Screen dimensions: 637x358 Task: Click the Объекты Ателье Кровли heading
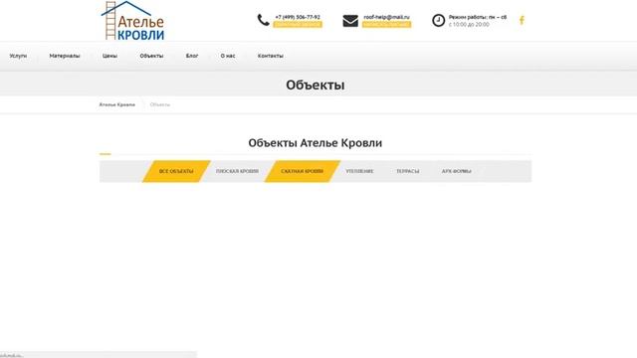(x=316, y=143)
